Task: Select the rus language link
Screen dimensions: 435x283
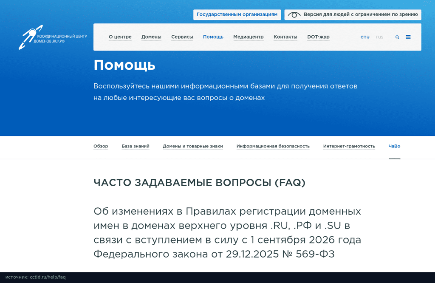Action: click(379, 37)
